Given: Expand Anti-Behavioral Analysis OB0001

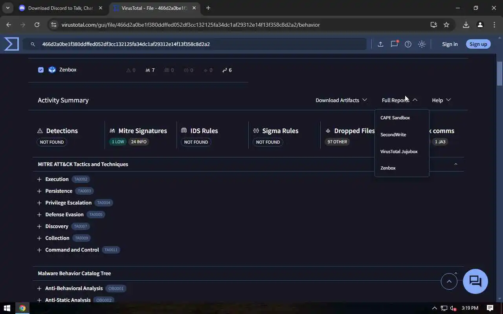Looking at the screenshot, I should click(x=39, y=288).
